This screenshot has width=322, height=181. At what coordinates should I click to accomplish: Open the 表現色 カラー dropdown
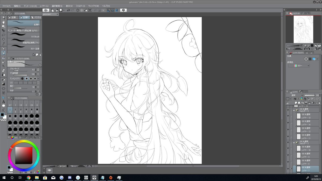point(299,66)
